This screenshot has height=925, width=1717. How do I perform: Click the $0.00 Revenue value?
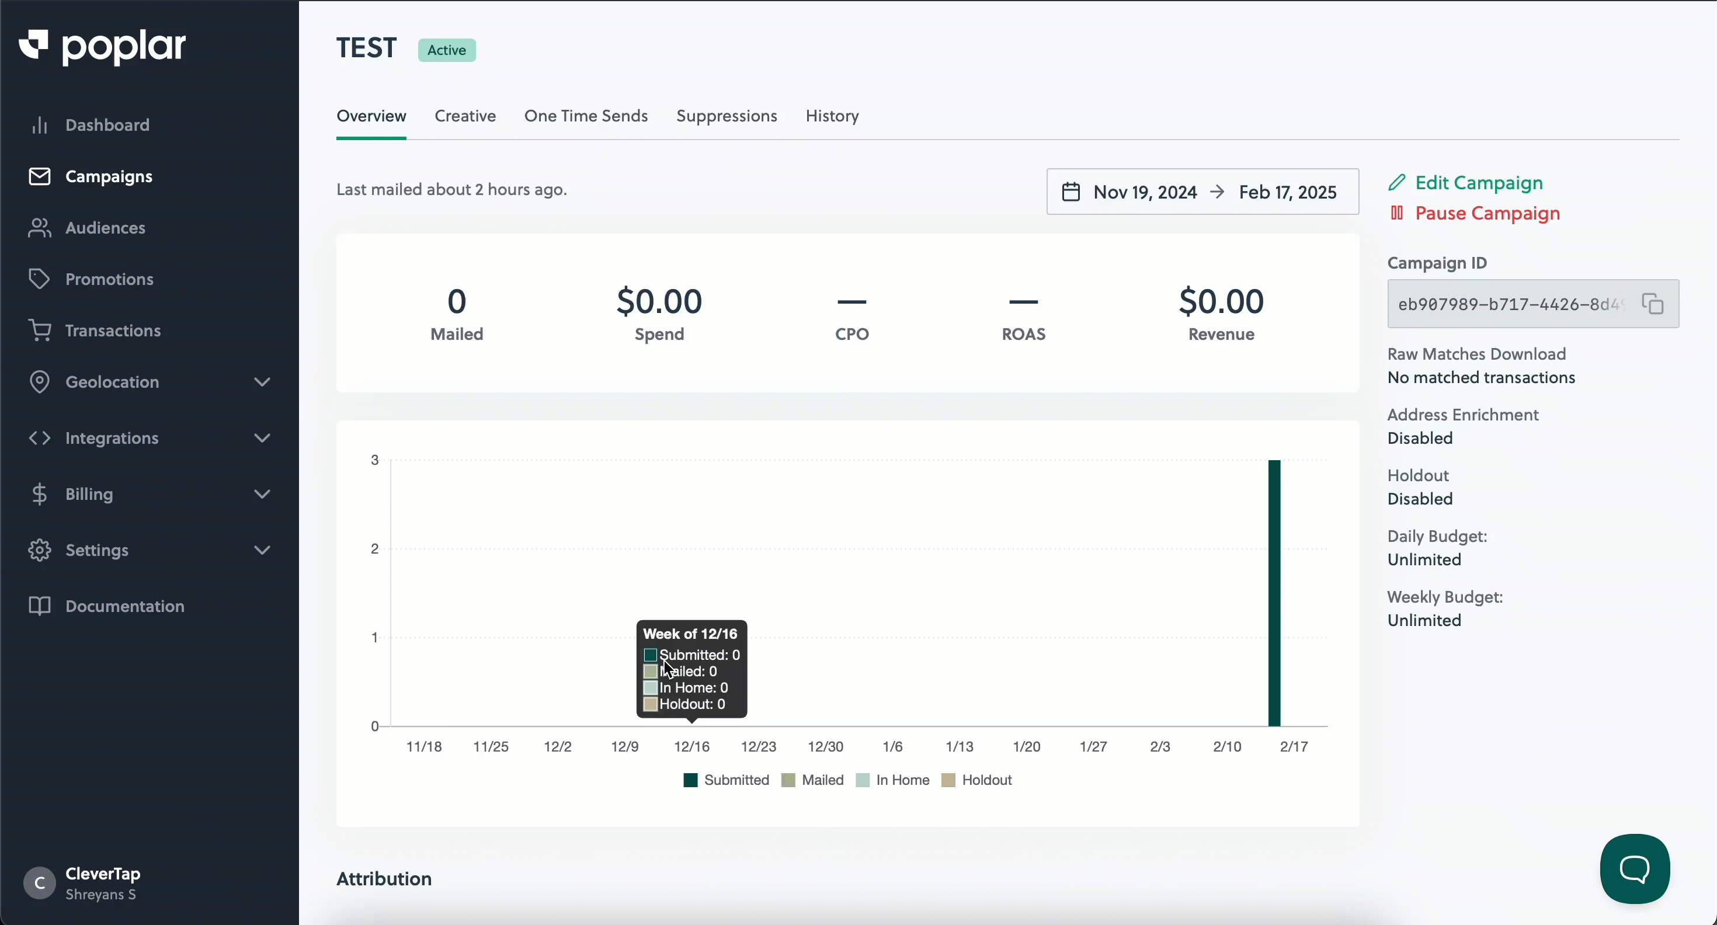click(1221, 301)
